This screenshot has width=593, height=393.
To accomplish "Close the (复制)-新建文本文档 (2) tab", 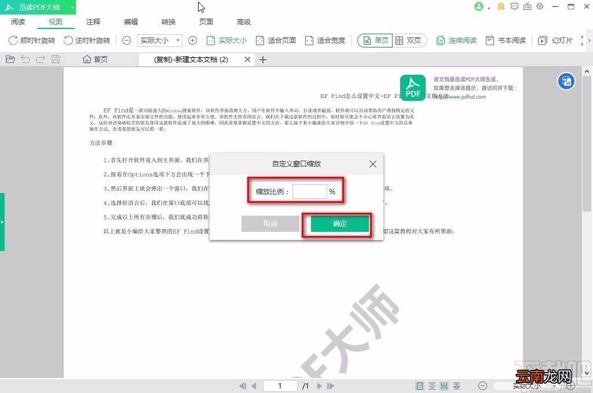I will tap(247, 60).
